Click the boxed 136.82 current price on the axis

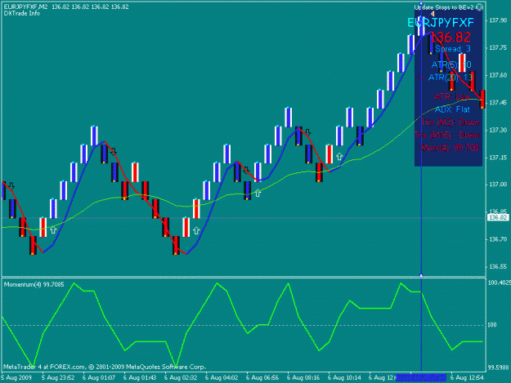tap(498, 217)
